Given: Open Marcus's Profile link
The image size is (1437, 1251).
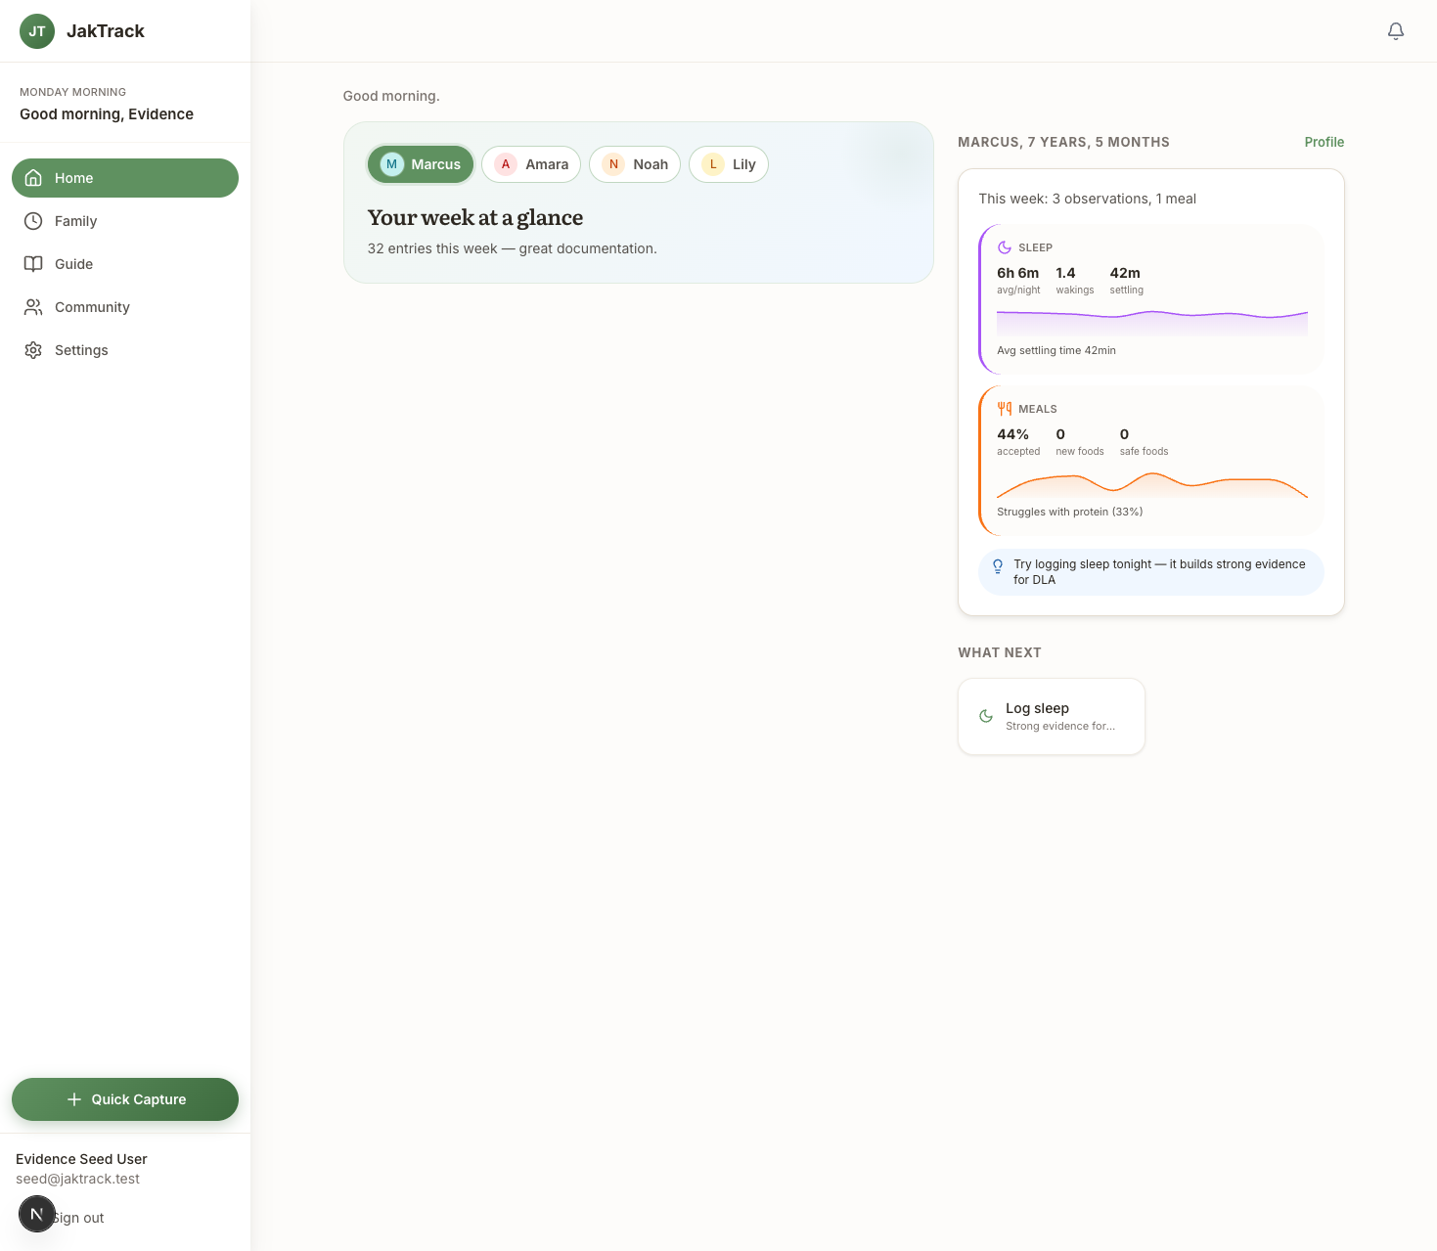Looking at the screenshot, I should [x=1324, y=142].
